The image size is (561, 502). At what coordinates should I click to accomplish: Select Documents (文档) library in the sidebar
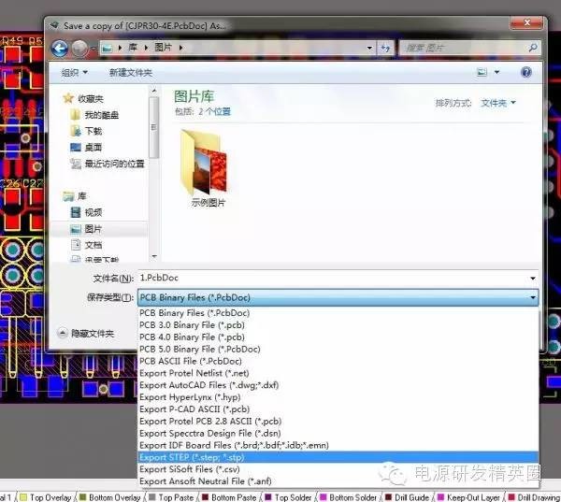click(93, 245)
